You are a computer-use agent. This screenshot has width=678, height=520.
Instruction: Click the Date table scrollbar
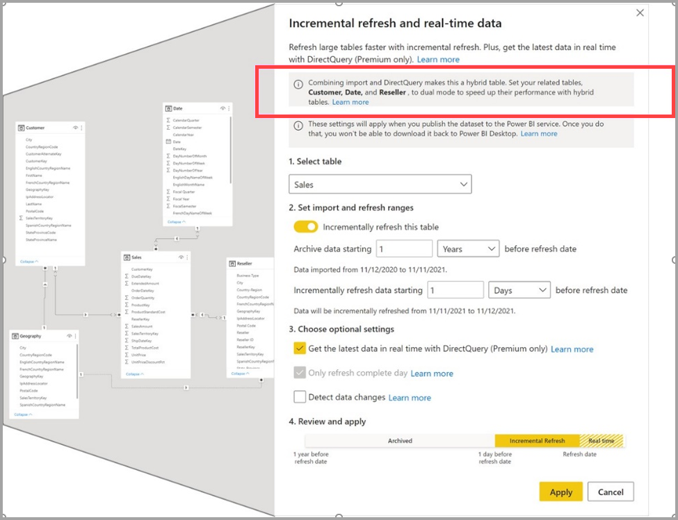click(230, 149)
